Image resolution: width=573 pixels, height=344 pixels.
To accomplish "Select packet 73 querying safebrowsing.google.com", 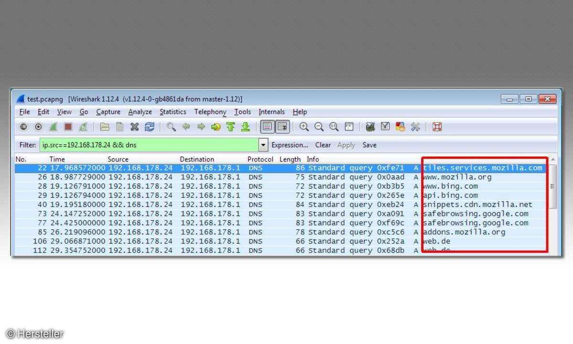I will pyautogui.click(x=282, y=214).
